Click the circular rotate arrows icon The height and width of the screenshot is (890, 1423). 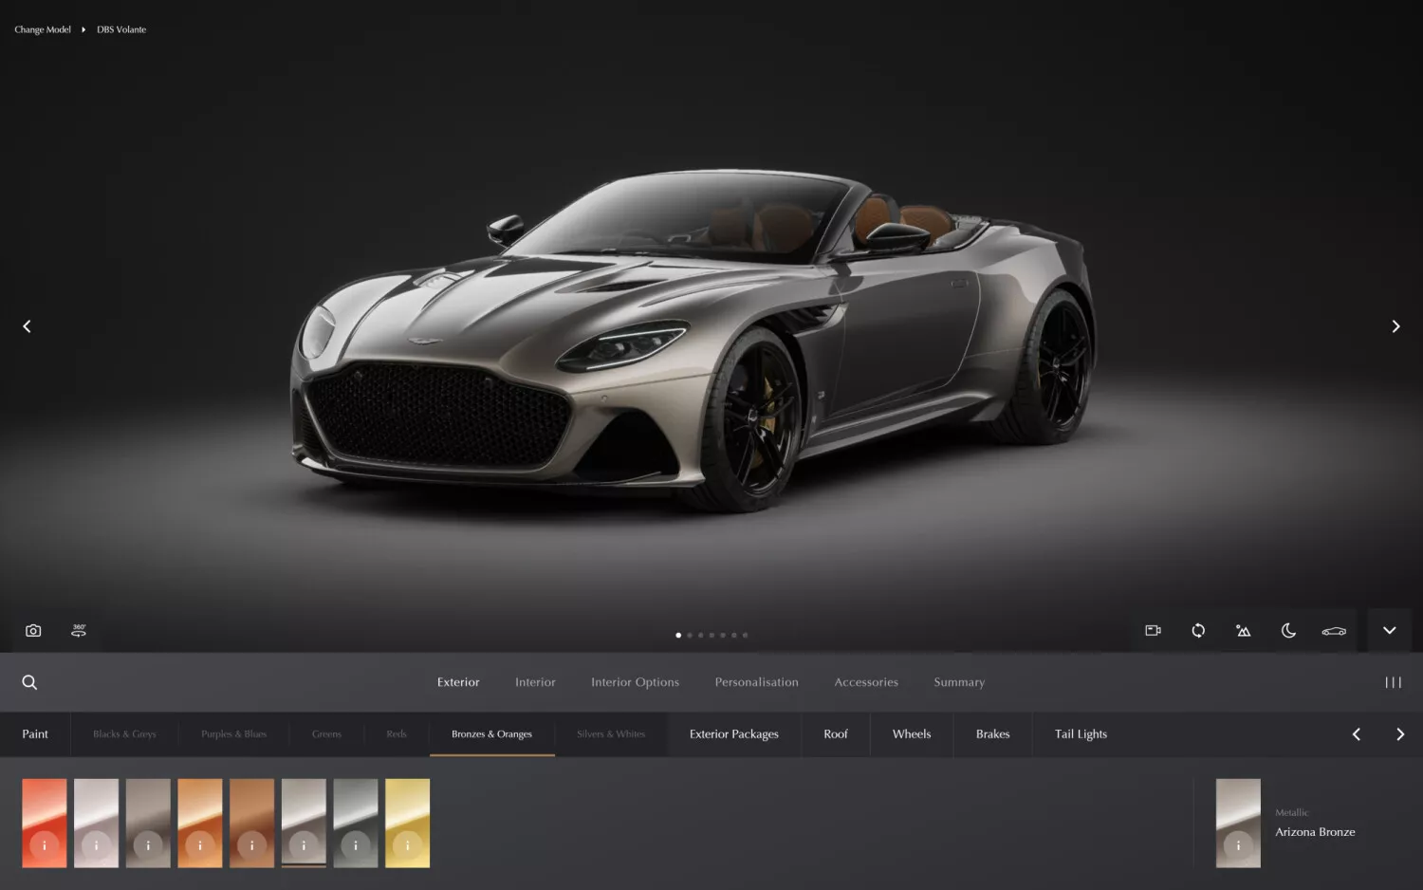pos(1198,631)
